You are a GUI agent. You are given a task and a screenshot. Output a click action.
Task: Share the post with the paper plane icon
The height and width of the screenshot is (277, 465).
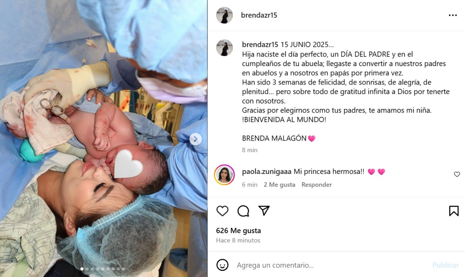264,211
